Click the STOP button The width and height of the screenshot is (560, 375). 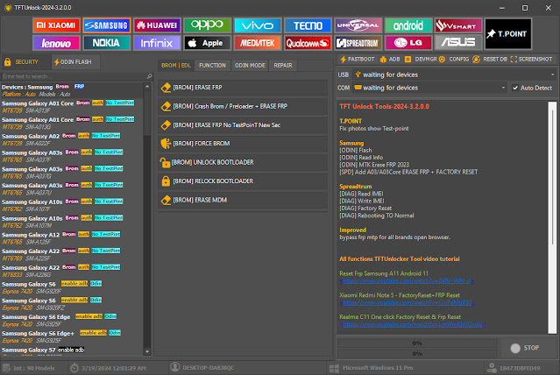point(527,348)
